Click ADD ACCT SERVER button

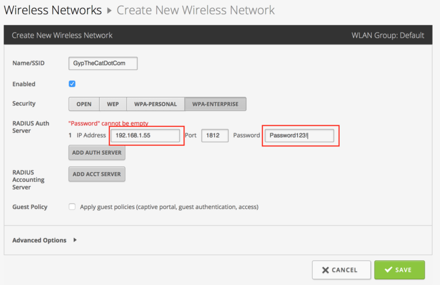coord(97,174)
